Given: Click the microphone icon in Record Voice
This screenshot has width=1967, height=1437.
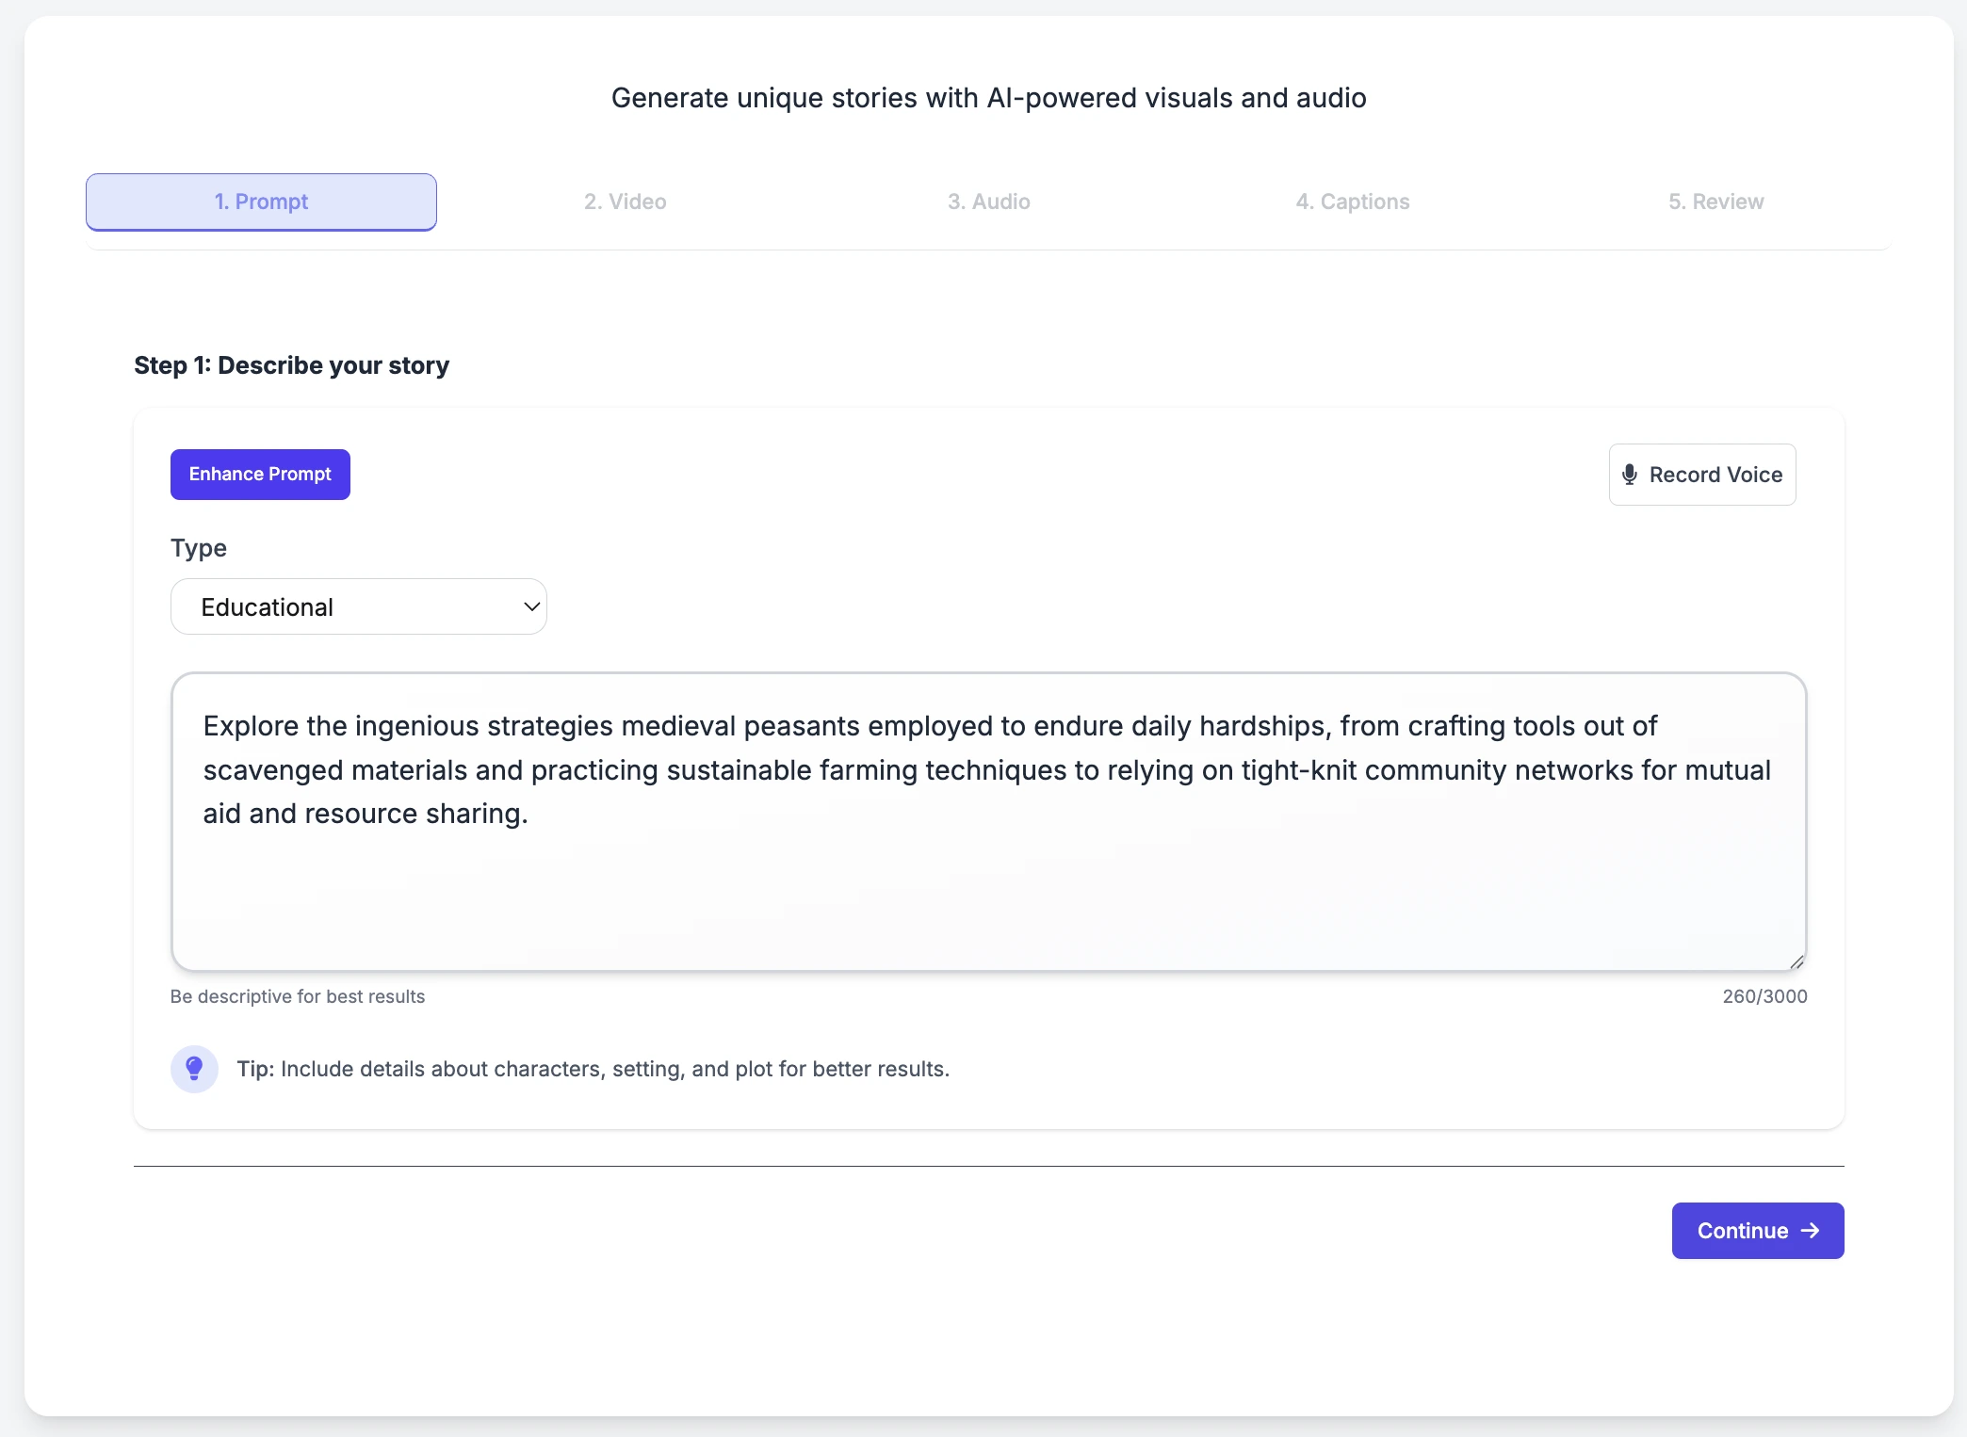Looking at the screenshot, I should [x=1630, y=475].
